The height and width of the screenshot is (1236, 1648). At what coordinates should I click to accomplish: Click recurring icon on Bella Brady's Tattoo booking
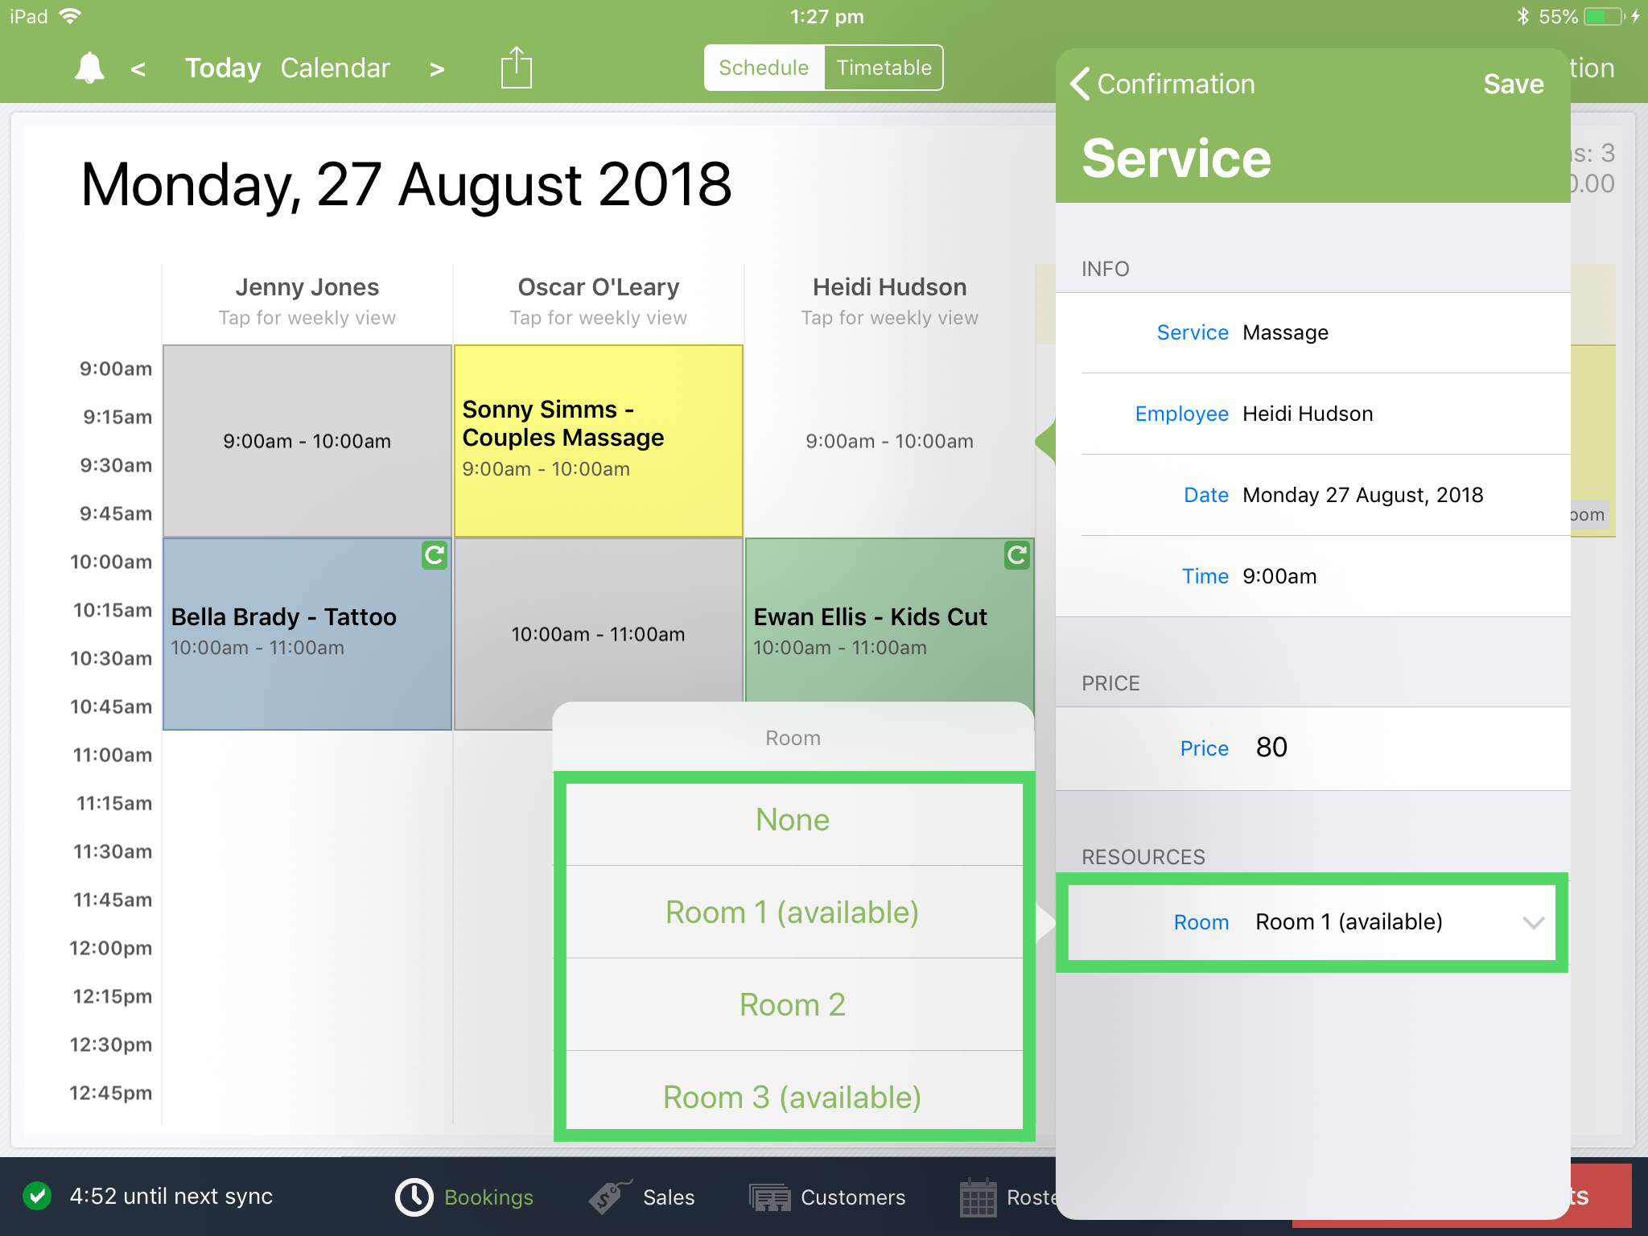click(x=434, y=557)
